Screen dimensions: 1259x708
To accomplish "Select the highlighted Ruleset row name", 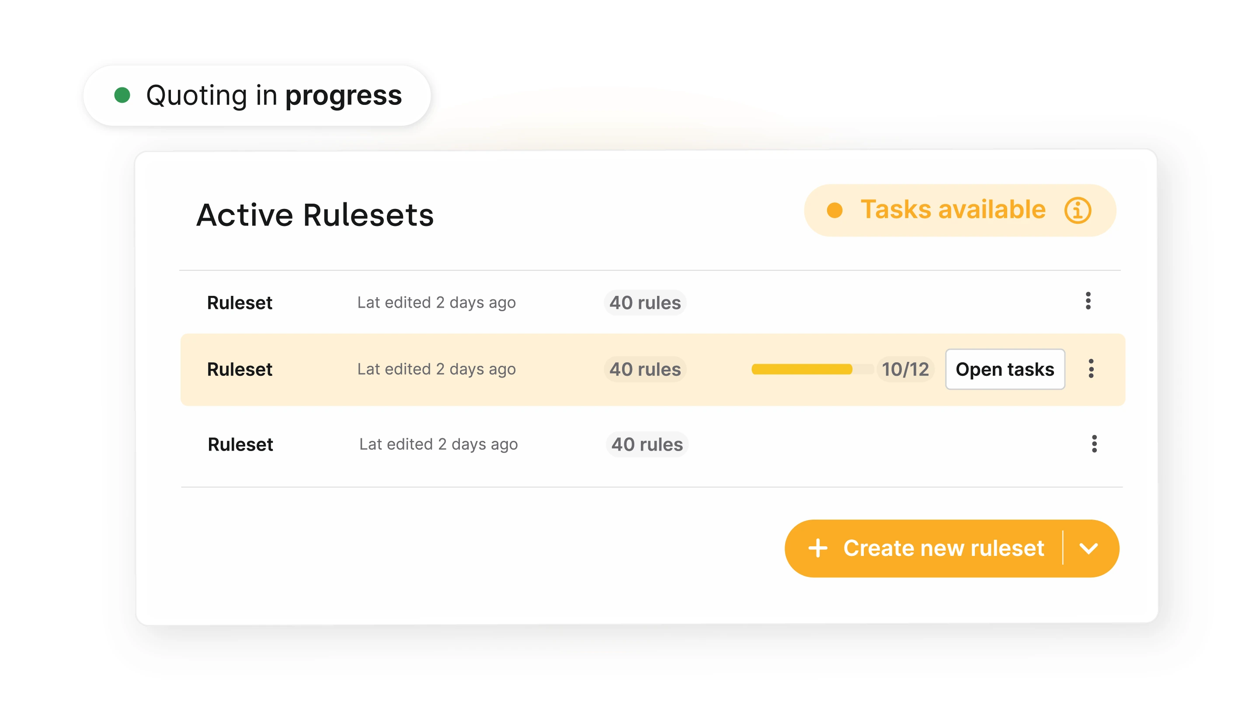I will click(x=240, y=369).
